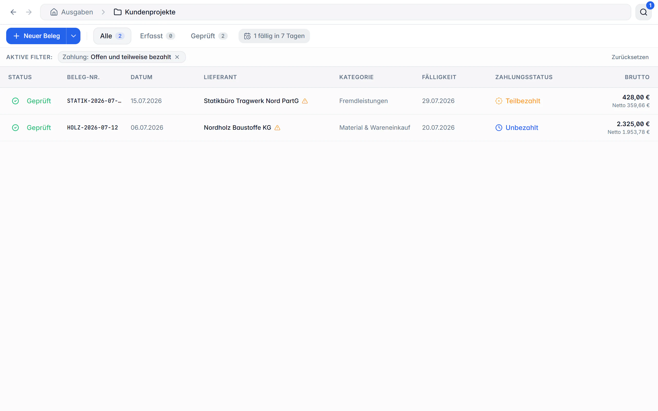Click the date 06.07.2026
This screenshot has height=411, width=658.
(x=147, y=127)
